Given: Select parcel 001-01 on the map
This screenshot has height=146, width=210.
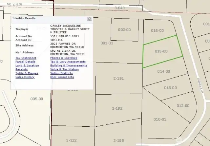Looking at the screenshot, I should [x=107, y=43].
